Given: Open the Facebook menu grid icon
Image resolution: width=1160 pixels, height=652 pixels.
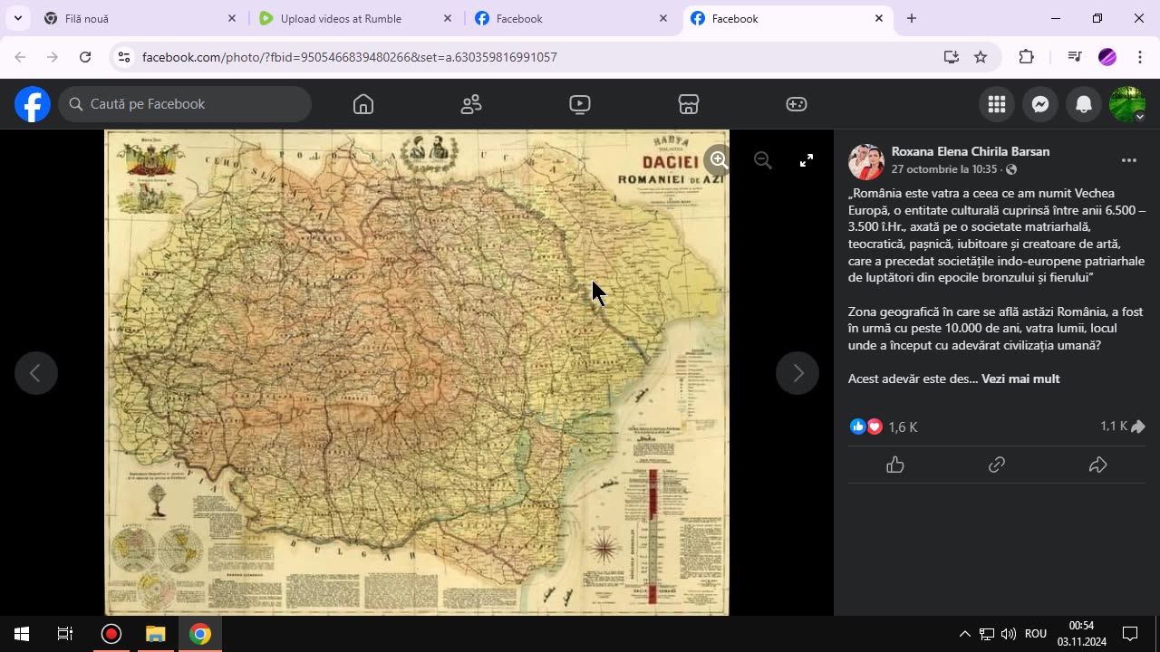Looking at the screenshot, I should point(997,104).
